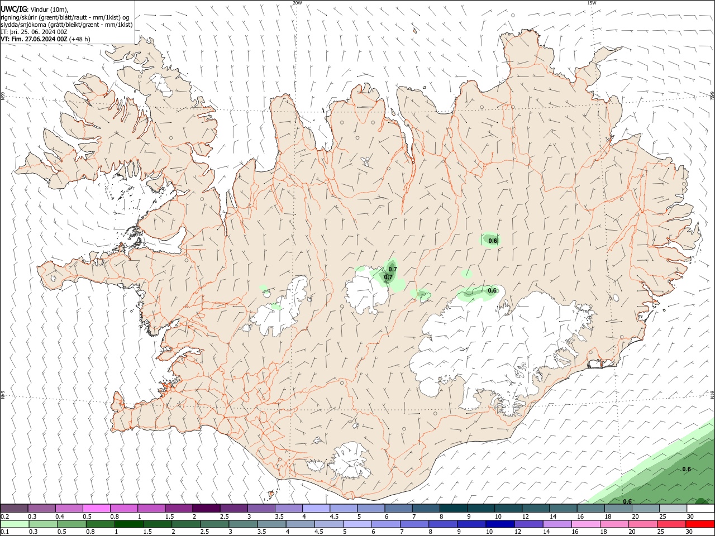Viewport: 715px width, 536px height.
Task: Pick the light periwinkle swatch starting at 4, upper scale
Action: 316,509
